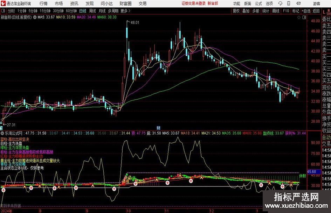
Task: Switch to the 周线 weekly tab
Action: pos(92,11)
